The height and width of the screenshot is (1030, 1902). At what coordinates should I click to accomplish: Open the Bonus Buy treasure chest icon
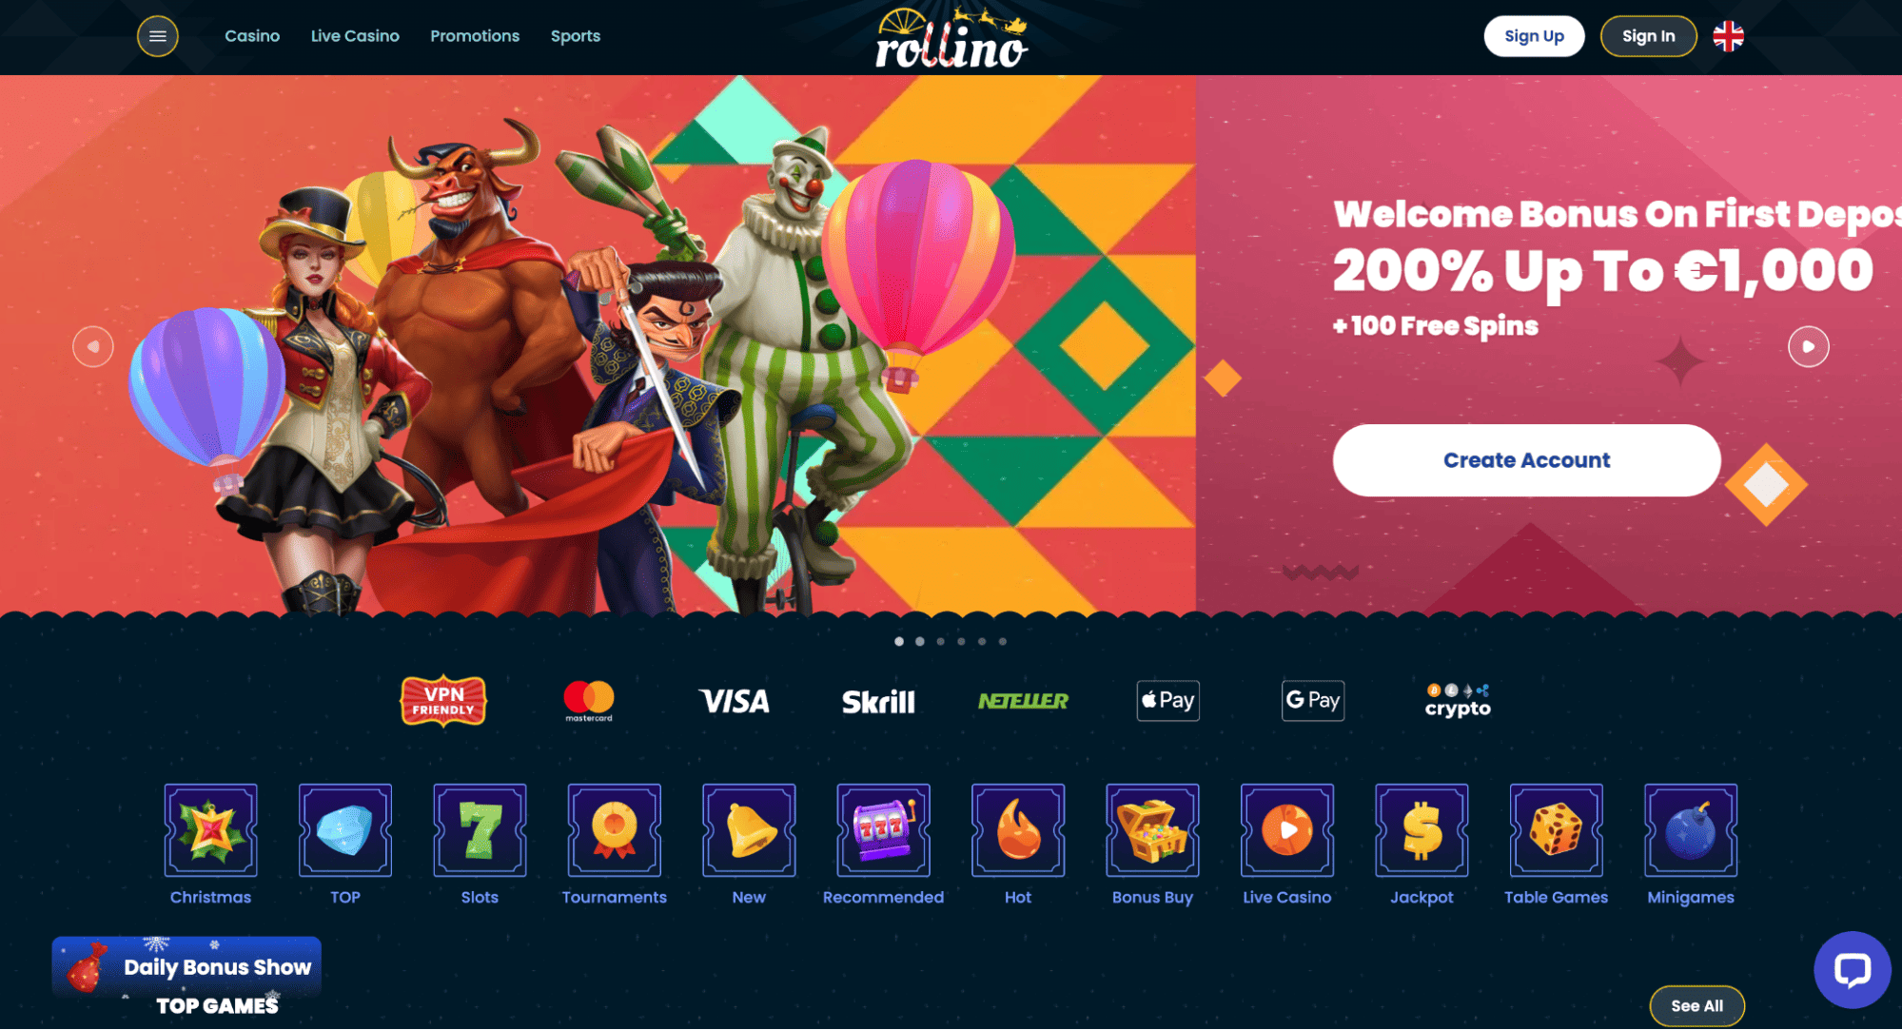point(1152,830)
